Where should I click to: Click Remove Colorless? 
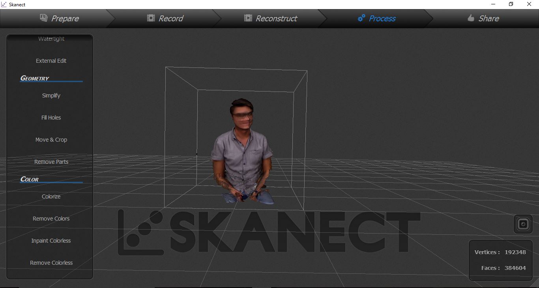[51, 263]
